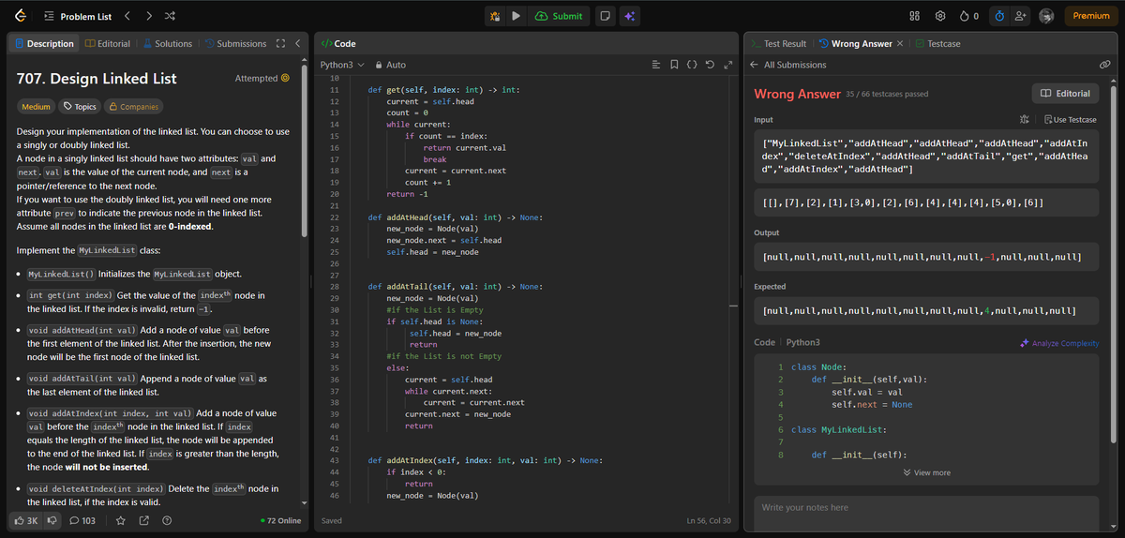The height and width of the screenshot is (538, 1125).
Task: Click Use Testcase
Action: [1070, 120]
